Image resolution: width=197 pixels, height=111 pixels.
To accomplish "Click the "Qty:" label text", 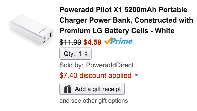I will point(69,54).
